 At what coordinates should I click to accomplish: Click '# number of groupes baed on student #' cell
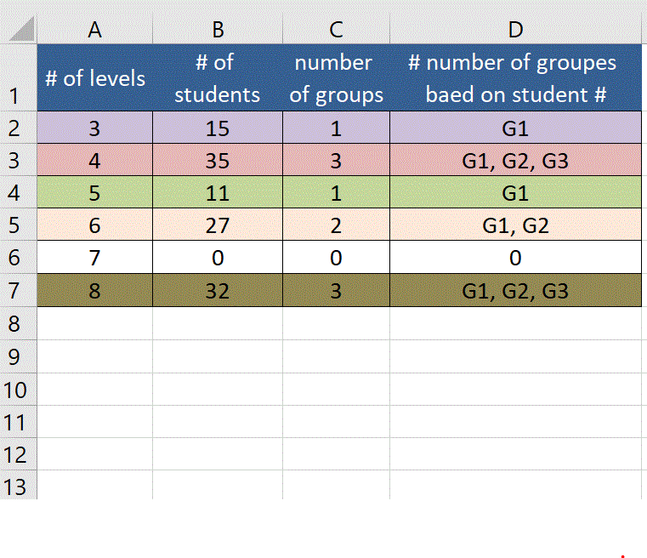[x=516, y=77]
